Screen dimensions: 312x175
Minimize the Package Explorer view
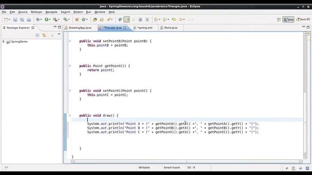click(55, 27)
